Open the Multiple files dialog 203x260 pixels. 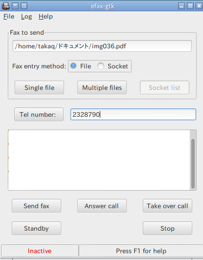[102, 87]
